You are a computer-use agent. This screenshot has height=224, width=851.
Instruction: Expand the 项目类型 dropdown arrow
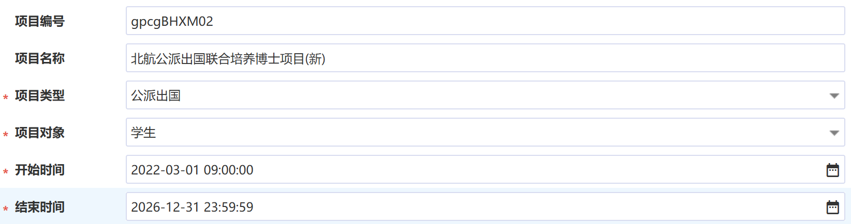pos(834,95)
